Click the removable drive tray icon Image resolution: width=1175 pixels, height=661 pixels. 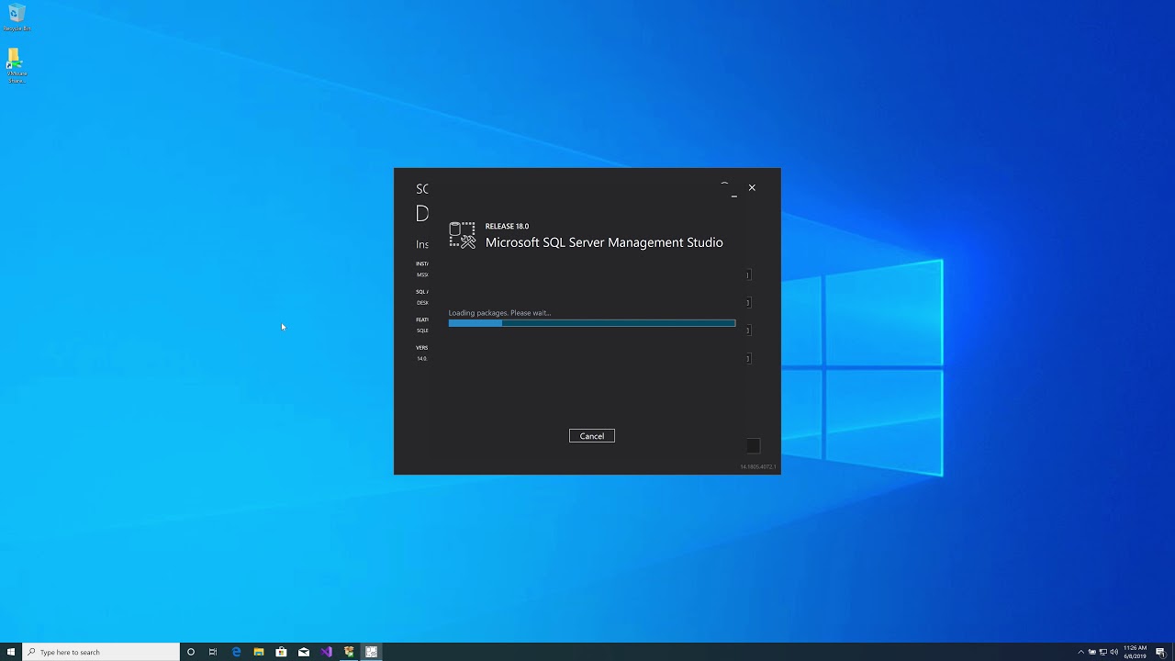pos(1092,652)
